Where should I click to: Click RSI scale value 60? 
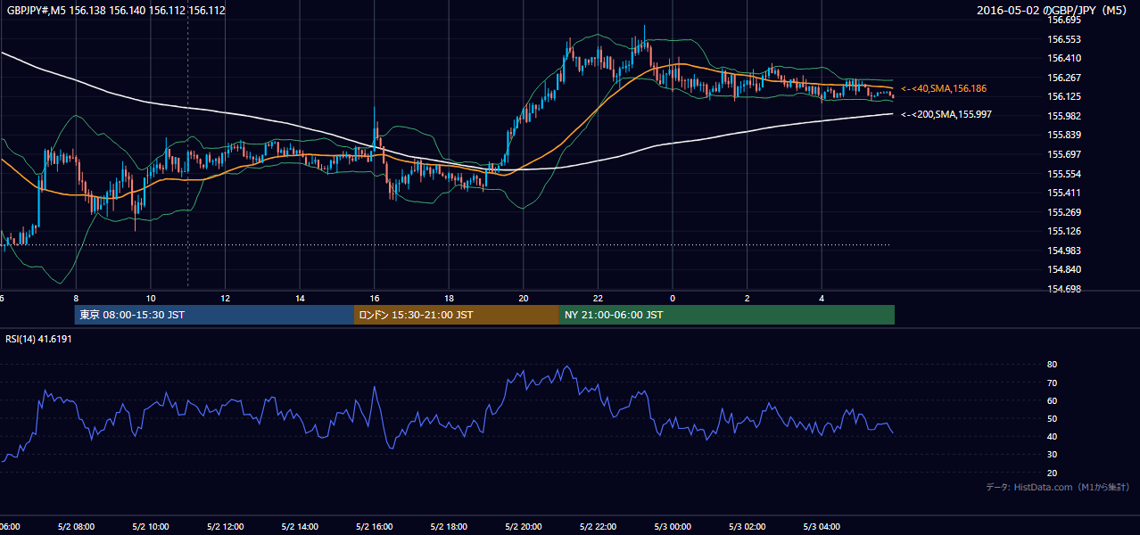(1052, 400)
